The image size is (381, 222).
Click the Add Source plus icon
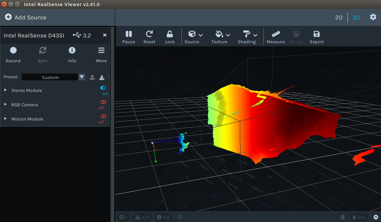pyautogui.click(x=8, y=17)
